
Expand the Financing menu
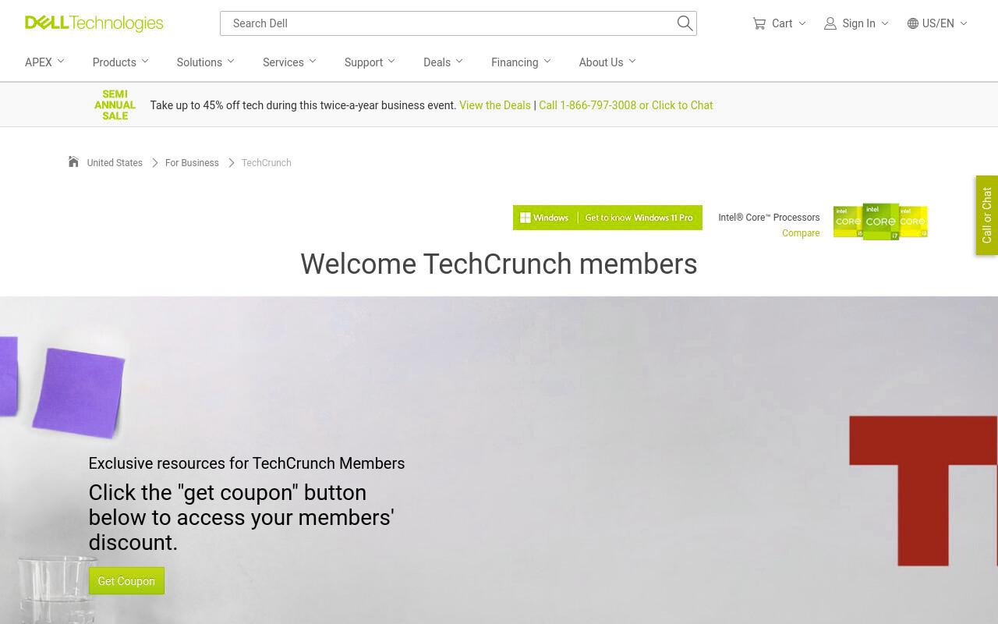[x=521, y=62]
